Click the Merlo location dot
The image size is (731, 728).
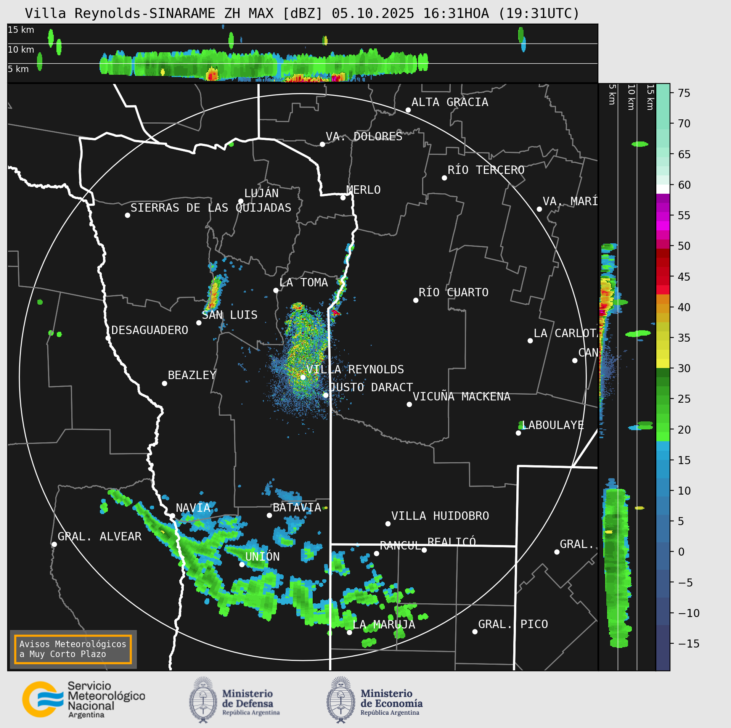(343, 198)
